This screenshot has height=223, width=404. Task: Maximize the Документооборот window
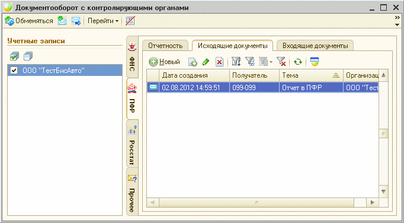click(x=384, y=8)
